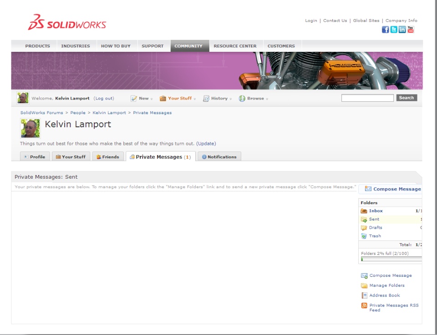Viewport: 437px width, 335px height.
Task: Click the envelope icon beside Compose Message button
Action: click(368, 189)
